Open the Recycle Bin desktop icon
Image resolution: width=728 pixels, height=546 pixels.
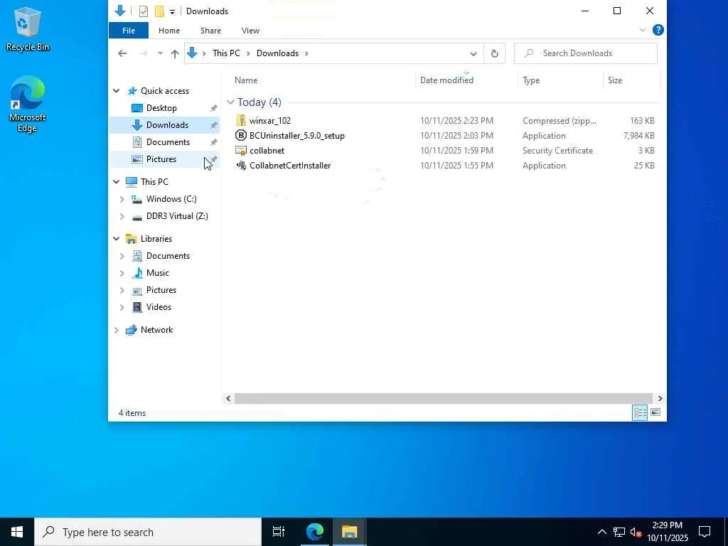tap(27, 28)
